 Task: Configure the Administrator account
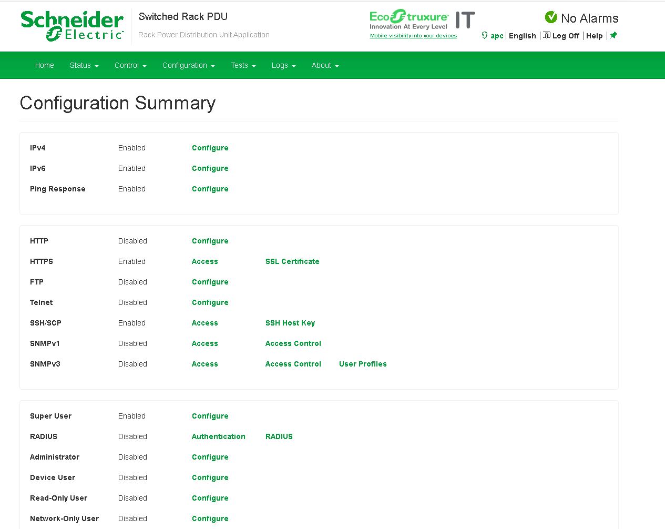(x=210, y=457)
